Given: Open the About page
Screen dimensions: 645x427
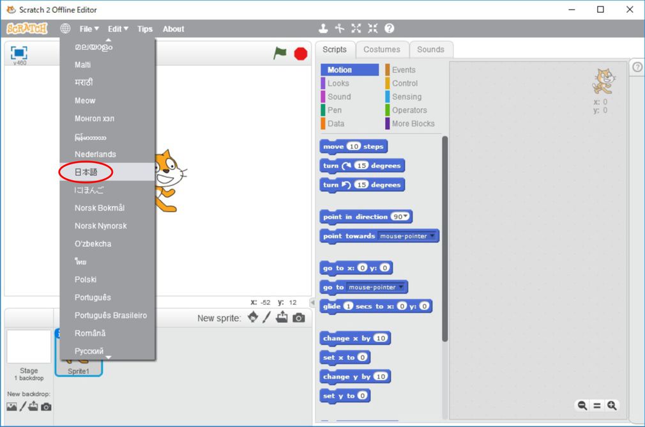Looking at the screenshot, I should 173,29.
